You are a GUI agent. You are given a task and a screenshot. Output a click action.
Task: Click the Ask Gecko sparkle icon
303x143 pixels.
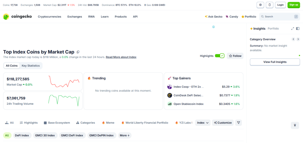[206, 17]
